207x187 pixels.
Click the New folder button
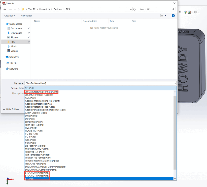tap(26, 16)
